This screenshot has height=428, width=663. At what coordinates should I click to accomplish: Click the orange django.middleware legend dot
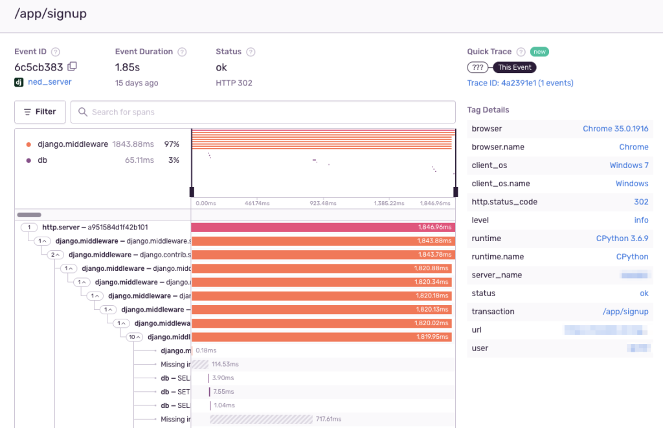pos(28,144)
